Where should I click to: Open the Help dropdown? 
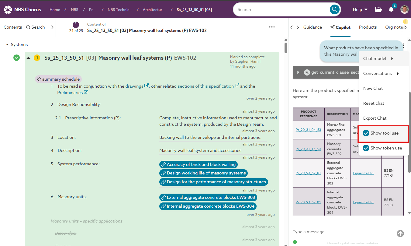(360, 9)
